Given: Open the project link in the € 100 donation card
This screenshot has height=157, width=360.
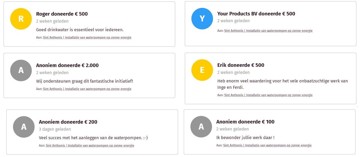Looking at the screenshot, I should [x=267, y=145].
